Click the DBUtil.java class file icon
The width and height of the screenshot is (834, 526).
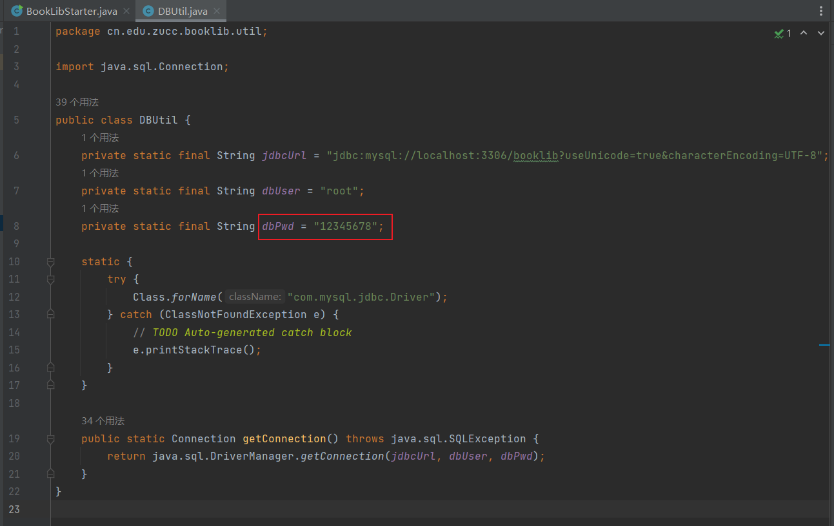point(148,11)
